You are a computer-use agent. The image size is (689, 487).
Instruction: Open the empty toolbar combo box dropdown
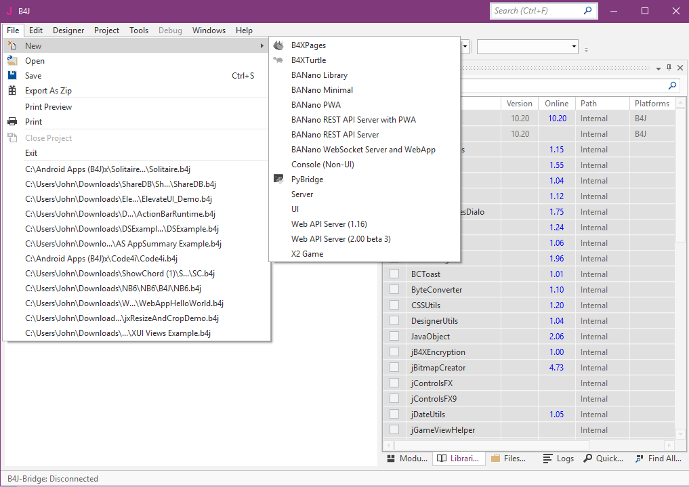574,47
